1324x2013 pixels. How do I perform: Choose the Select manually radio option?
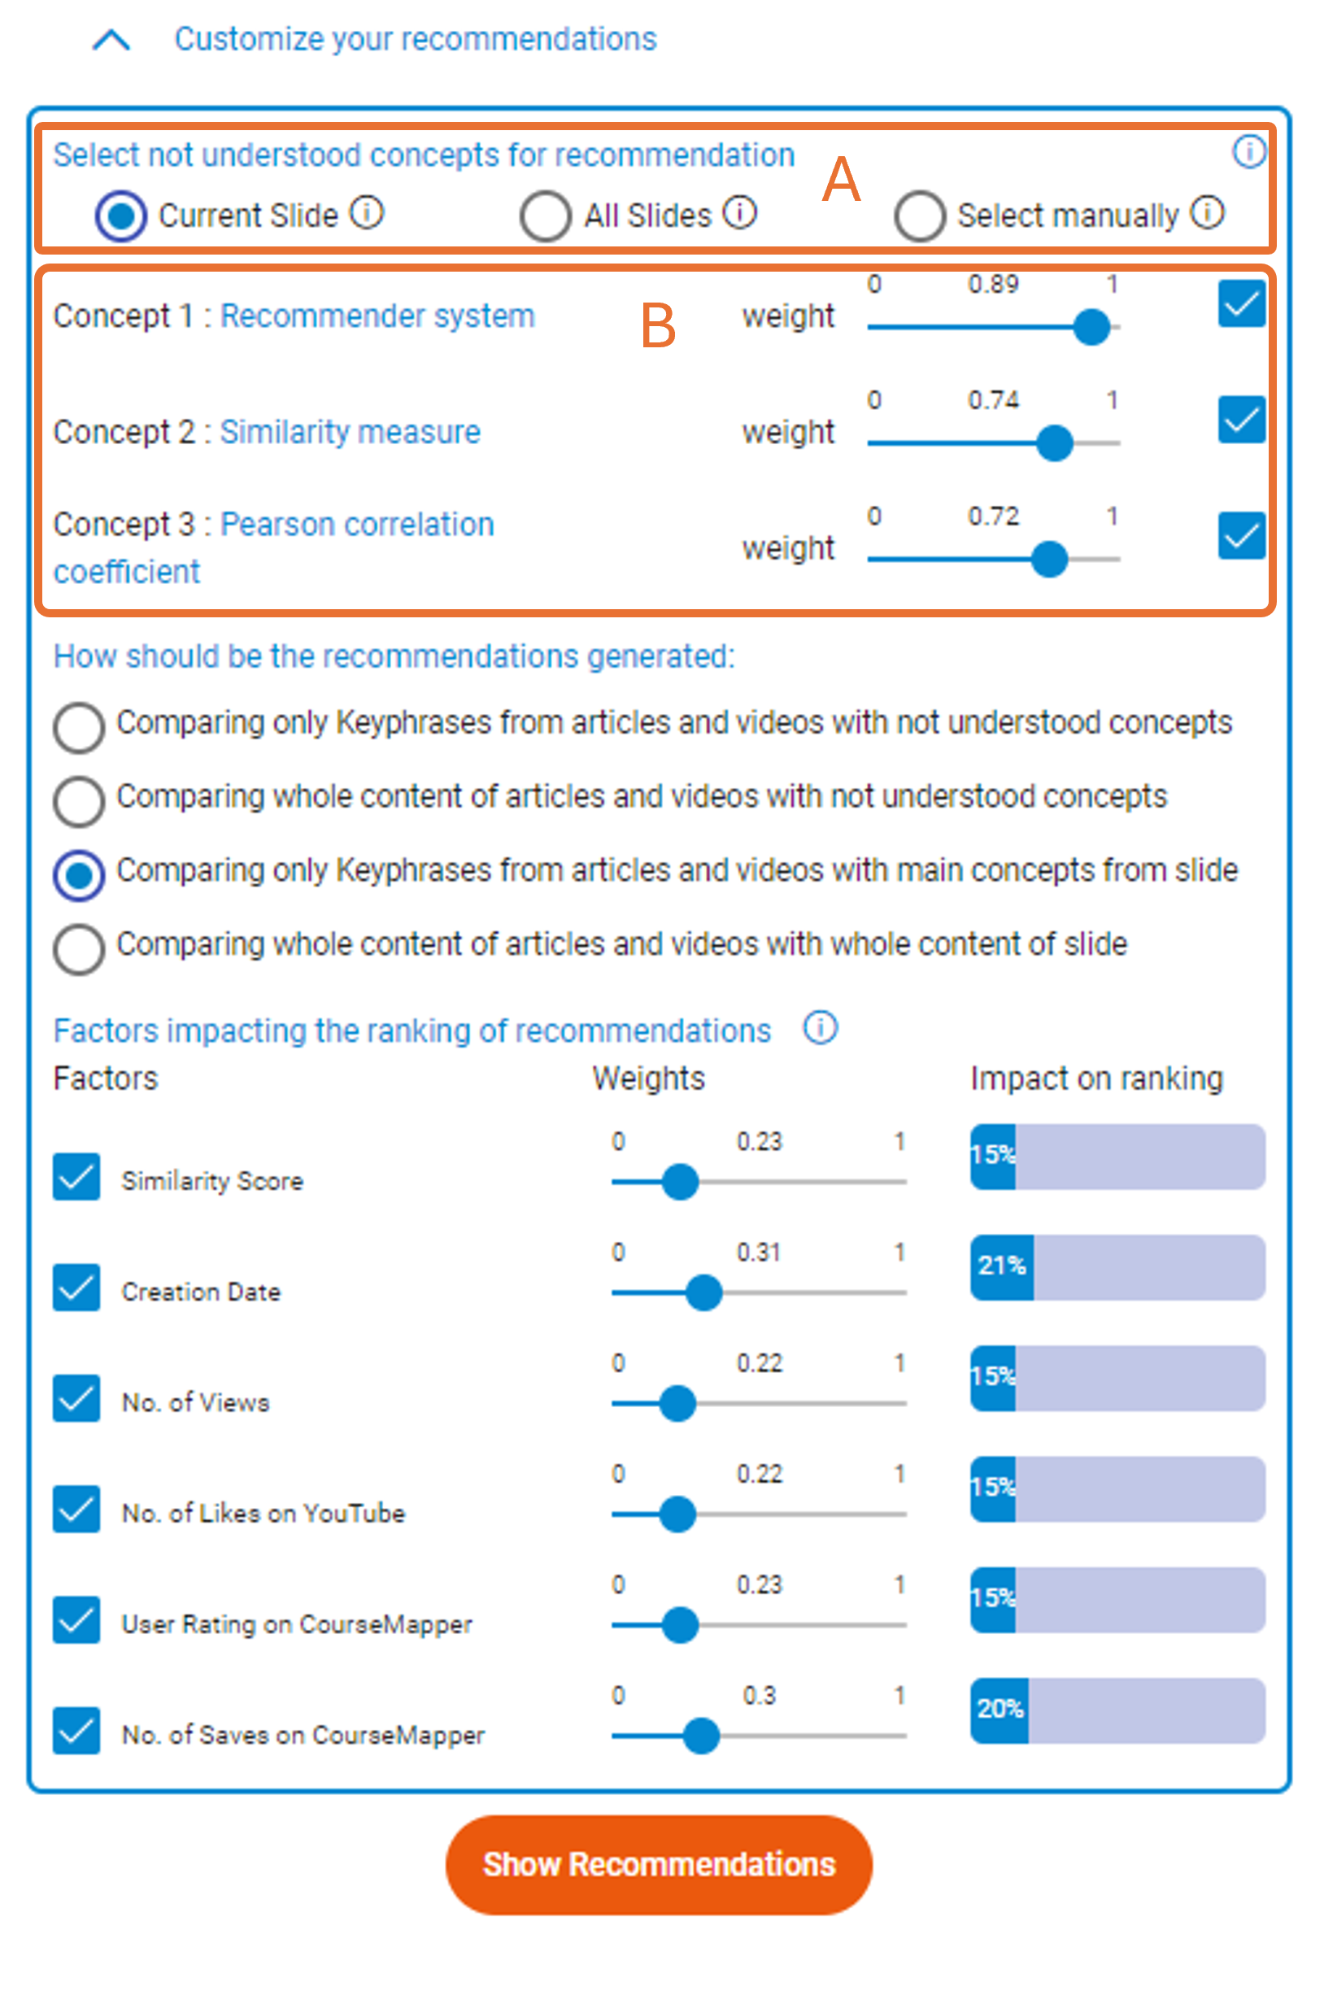pos(920,216)
